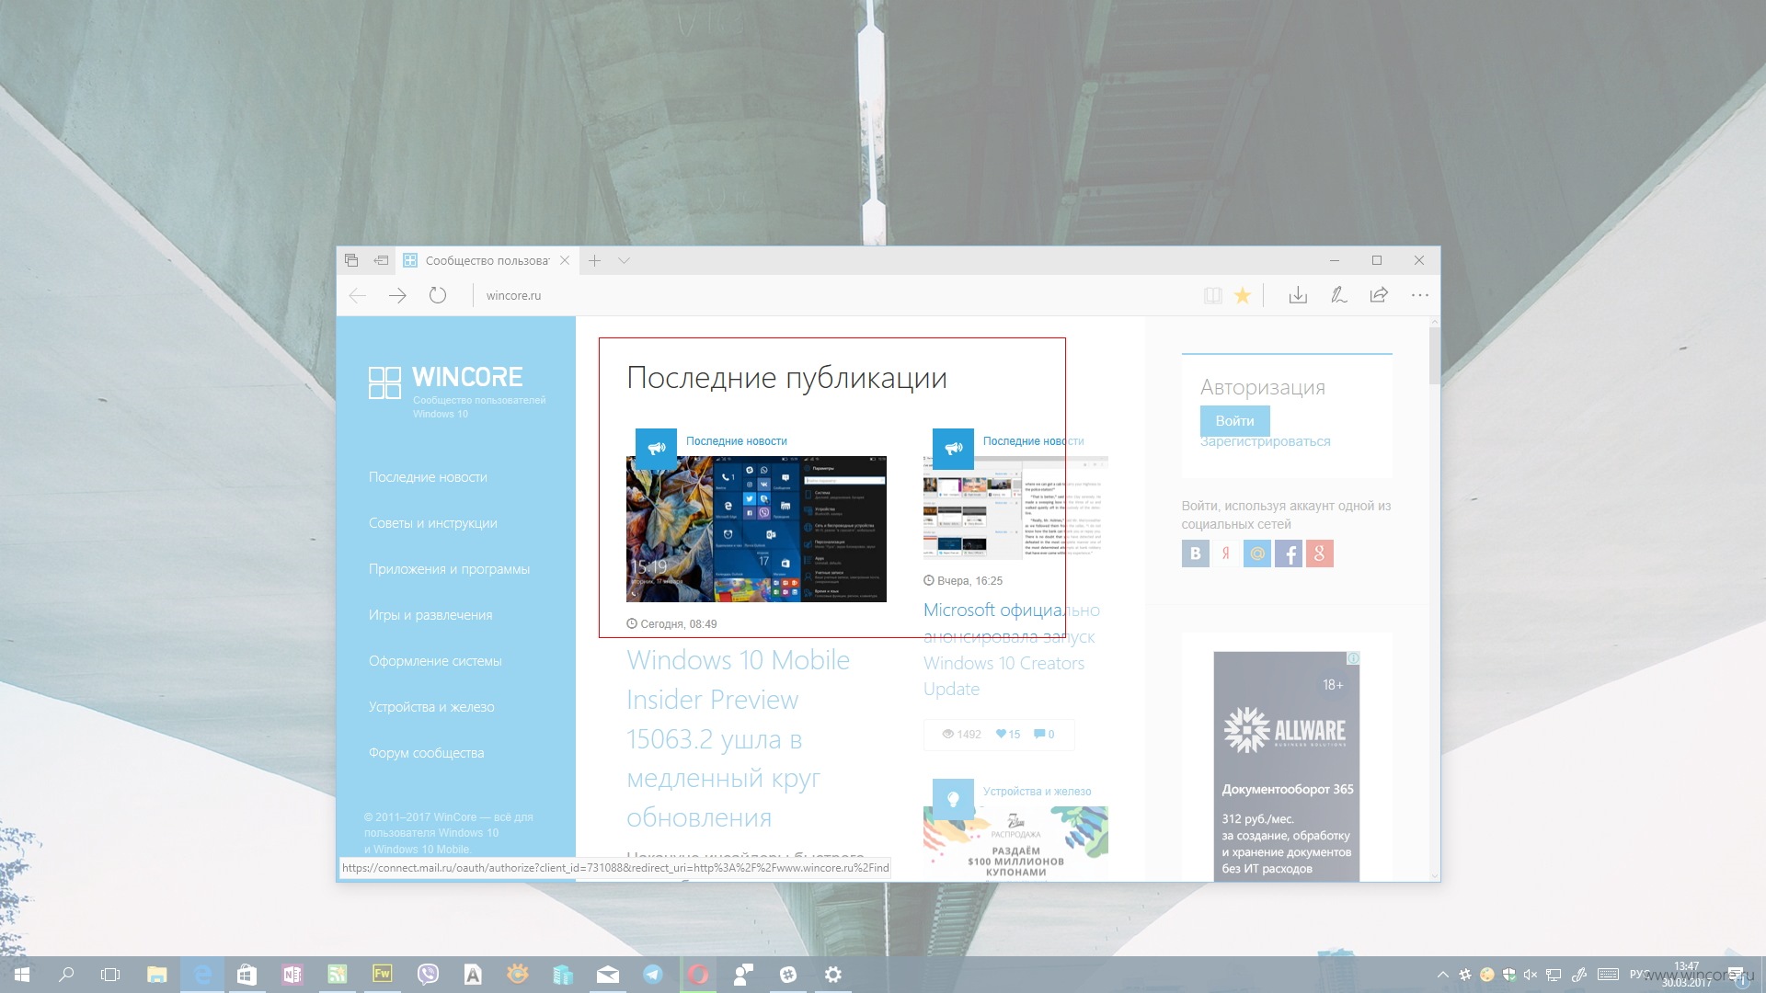Open Форум сообщества in the sidebar
This screenshot has width=1766, height=993.
pyautogui.click(x=426, y=753)
